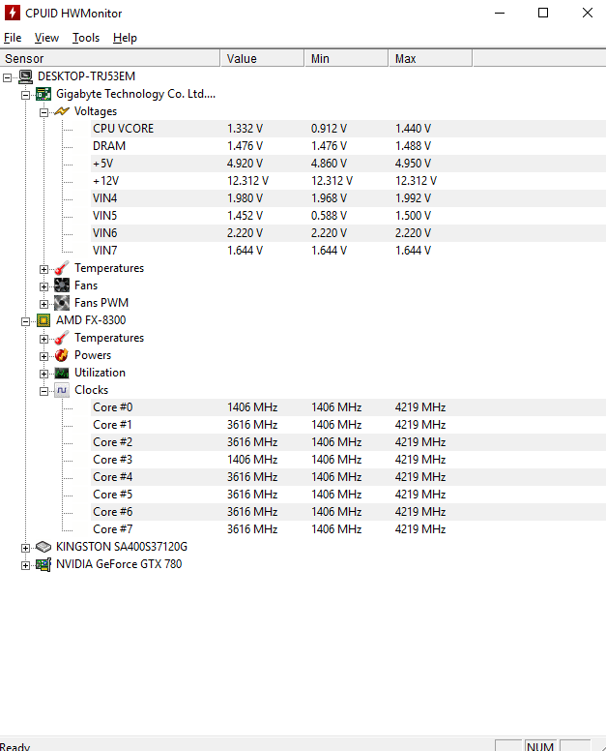Click the AMD FX-8300 Temperatures thermometer icon
This screenshot has width=606, height=751.
(62, 338)
